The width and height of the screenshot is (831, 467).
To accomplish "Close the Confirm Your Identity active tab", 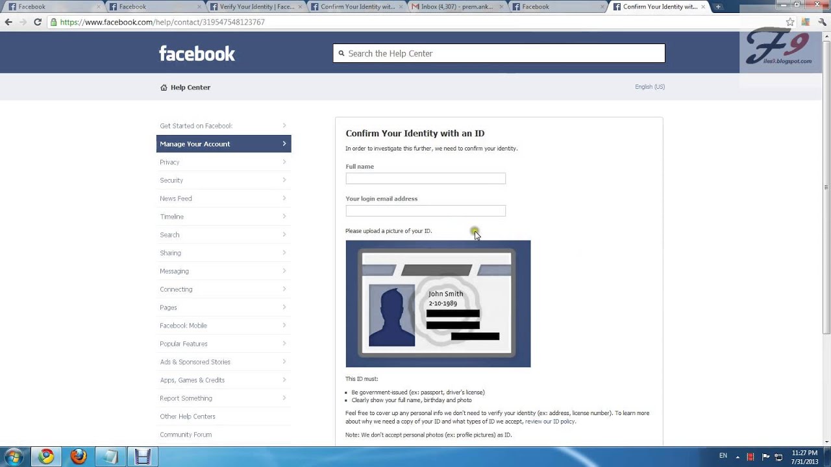I will pos(703,6).
